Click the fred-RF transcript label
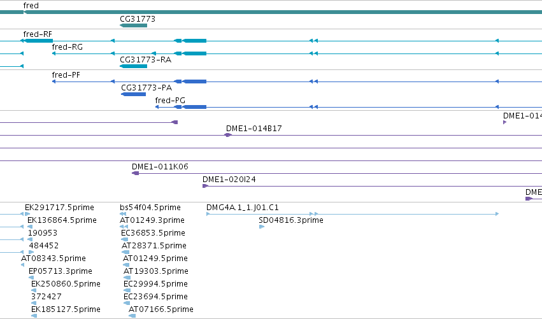The width and height of the screenshot is (542, 319). click(38, 34)
